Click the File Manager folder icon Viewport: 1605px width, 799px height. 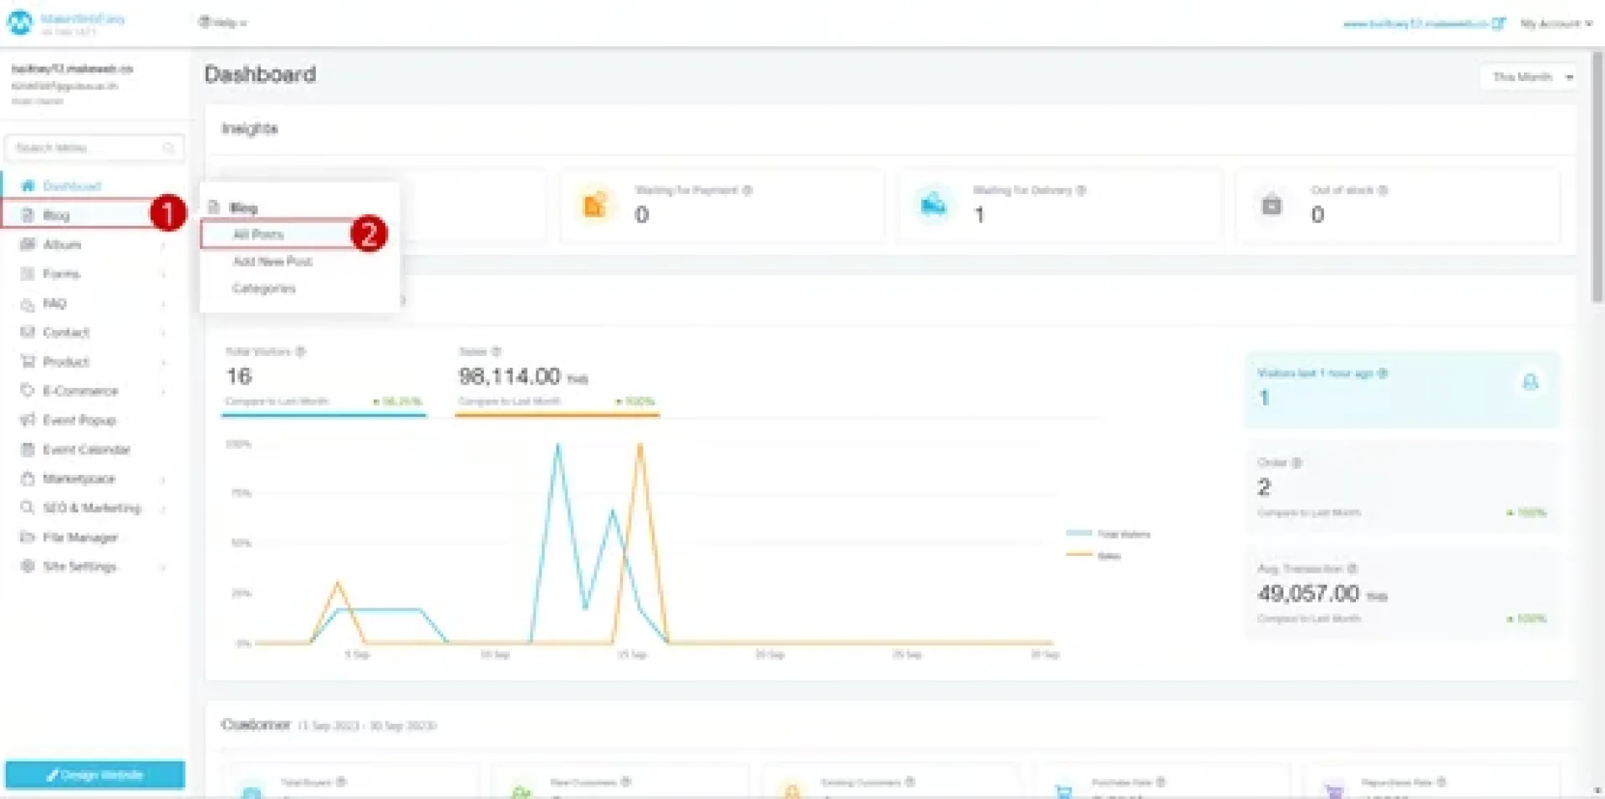click(x=28, y=537)
